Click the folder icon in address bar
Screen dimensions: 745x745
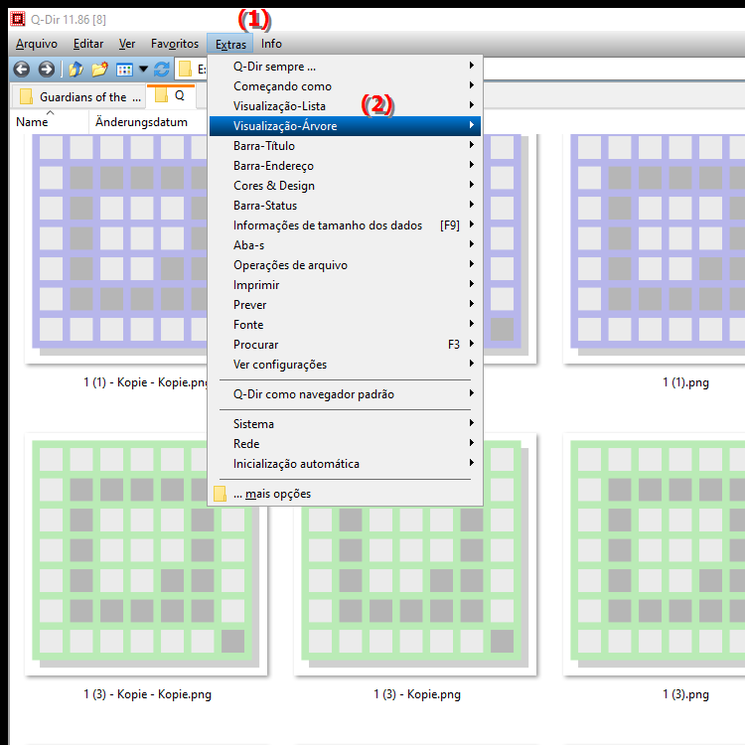pyautogui.click(x=186, y=70)
